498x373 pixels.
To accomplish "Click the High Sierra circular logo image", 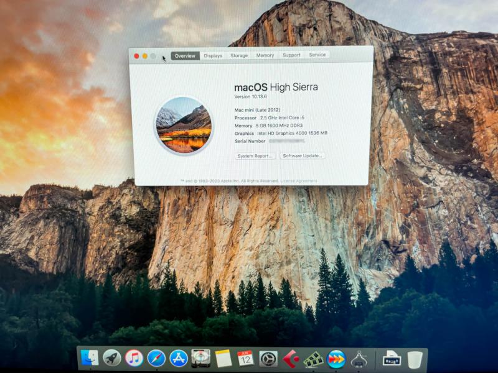I will pos(184,126).
